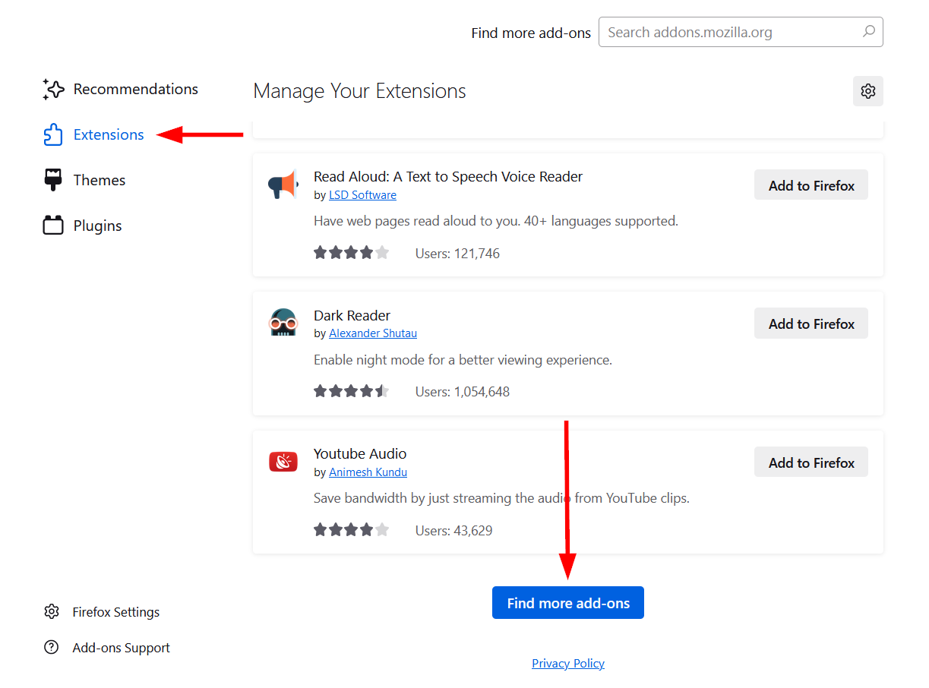Click the Dark Reader extension icon
Screen dimensions: 929x688
(x=283, y=323)
